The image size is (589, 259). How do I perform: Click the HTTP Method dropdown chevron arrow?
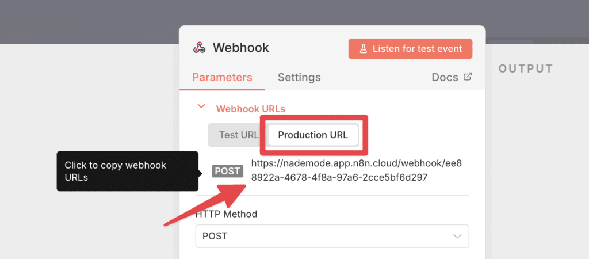[457, 236]
